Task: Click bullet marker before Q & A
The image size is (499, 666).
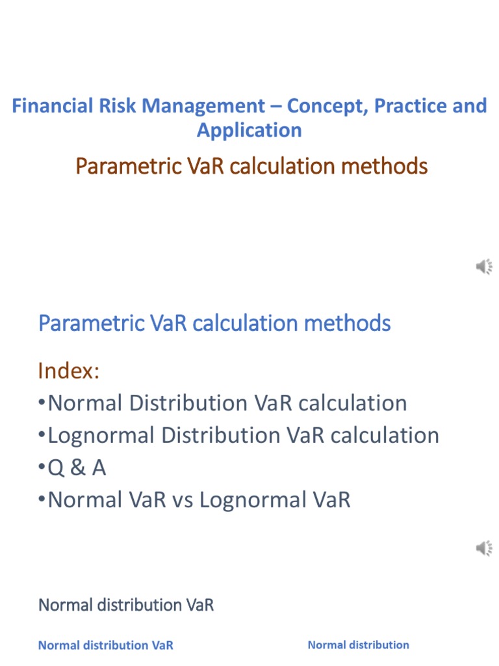Action: pos(42,467)
